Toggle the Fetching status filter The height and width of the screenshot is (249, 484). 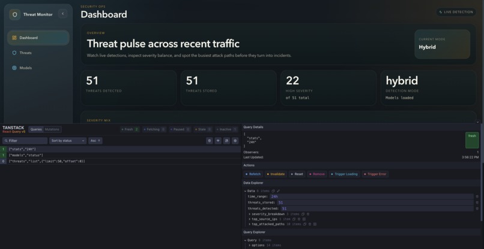coord(156,129)
